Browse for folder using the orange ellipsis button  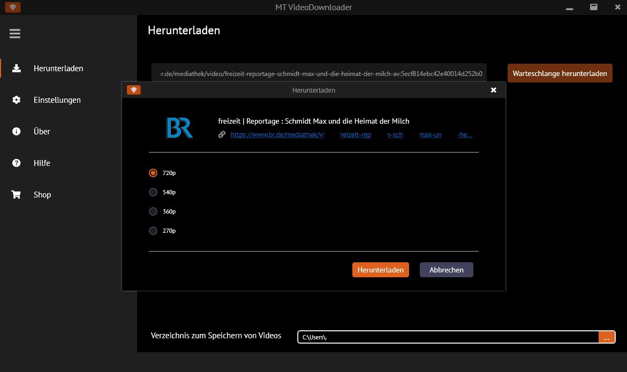coord(606,337)
